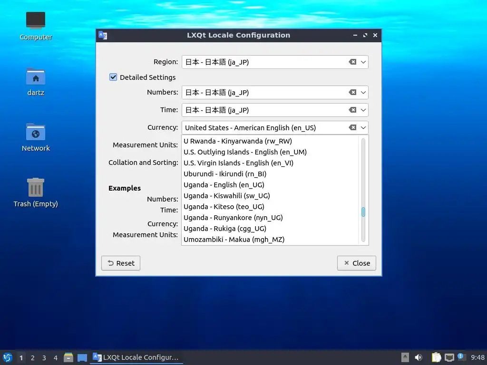
Task: Open the file manager icon in the taskbar
Action: pos(68,357)
